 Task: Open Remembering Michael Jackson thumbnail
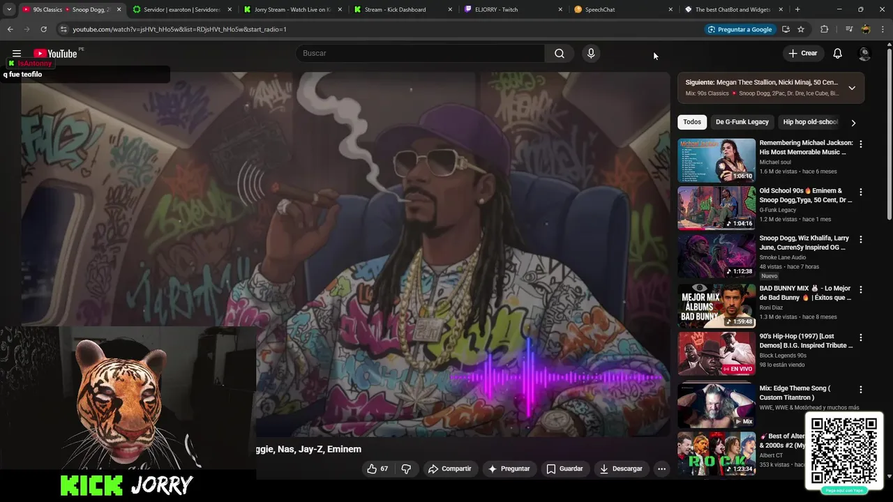pyautogui.click(x=716, y=160)
